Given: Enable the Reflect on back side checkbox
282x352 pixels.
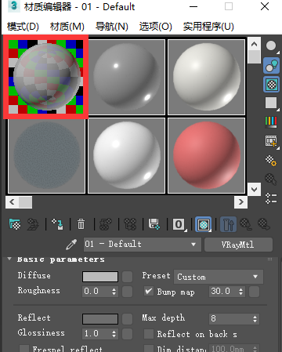Looking at the screenshot, I should pyautogui.click(x=149, y=334).
